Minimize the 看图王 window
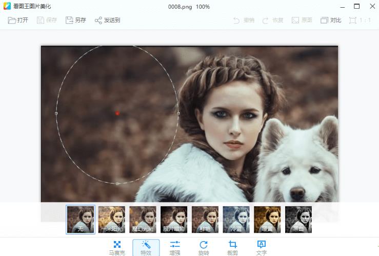Viewport: 379px width, 256px height. pyautogui.click(x=342, y=7)
